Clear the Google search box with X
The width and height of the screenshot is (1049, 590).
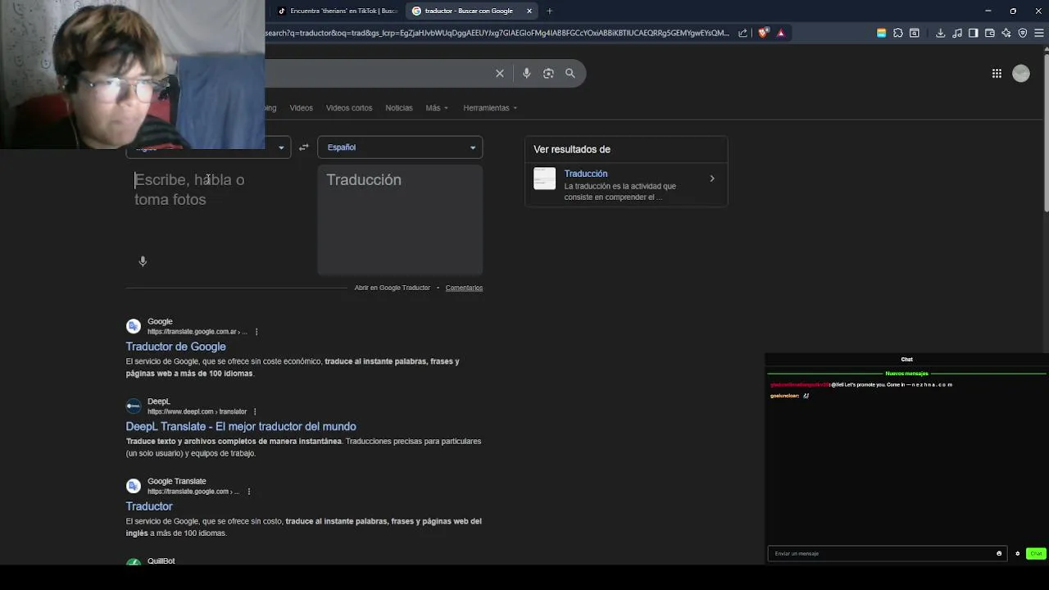tap(500, 74)
